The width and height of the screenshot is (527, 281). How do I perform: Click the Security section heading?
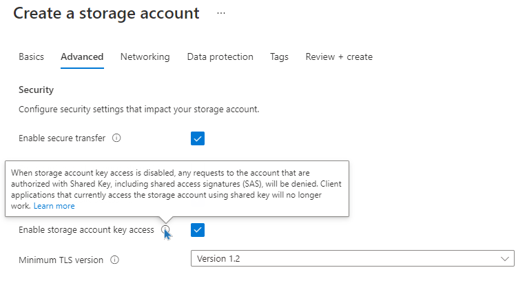click(36, 90)
